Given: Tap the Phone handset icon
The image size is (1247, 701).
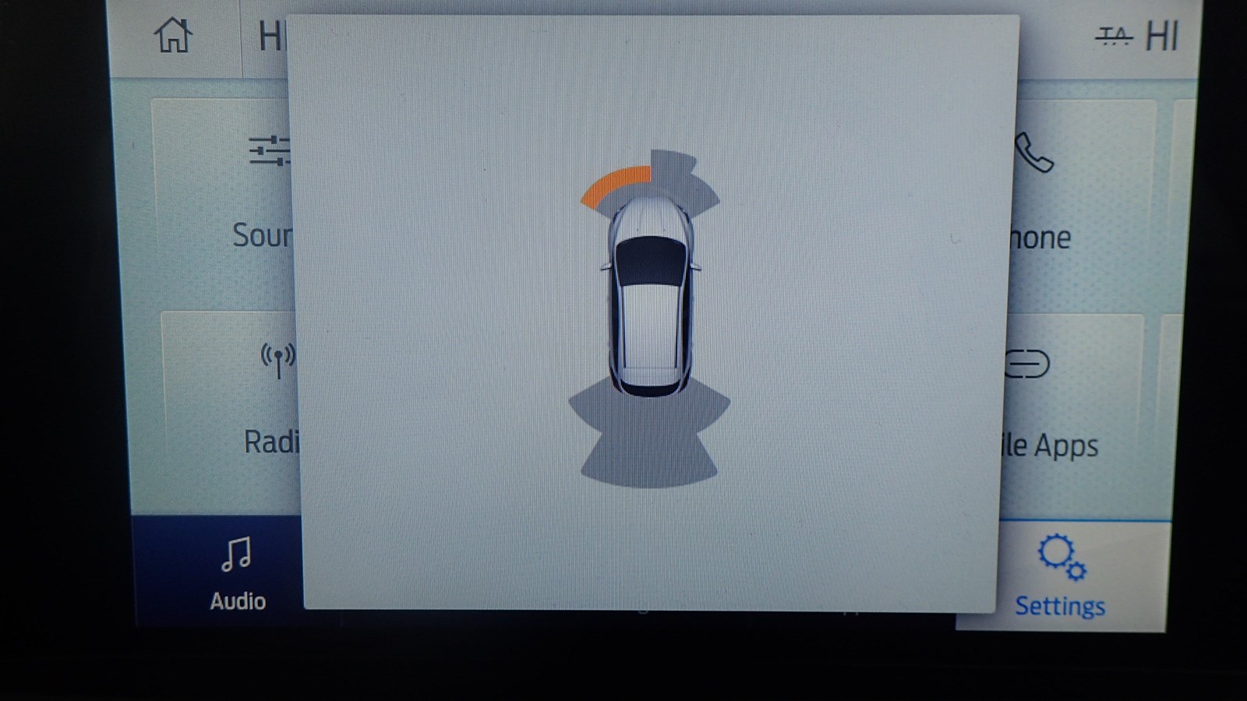Looking at the screenshot, I should tap(1035, 153).
